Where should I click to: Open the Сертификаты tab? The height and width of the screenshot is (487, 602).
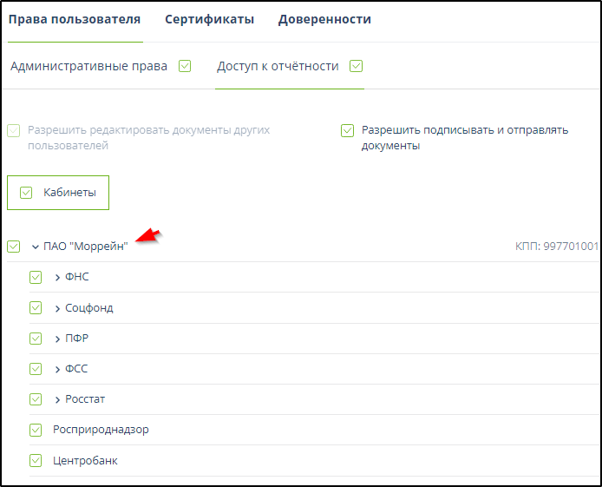tap(209, 19)
